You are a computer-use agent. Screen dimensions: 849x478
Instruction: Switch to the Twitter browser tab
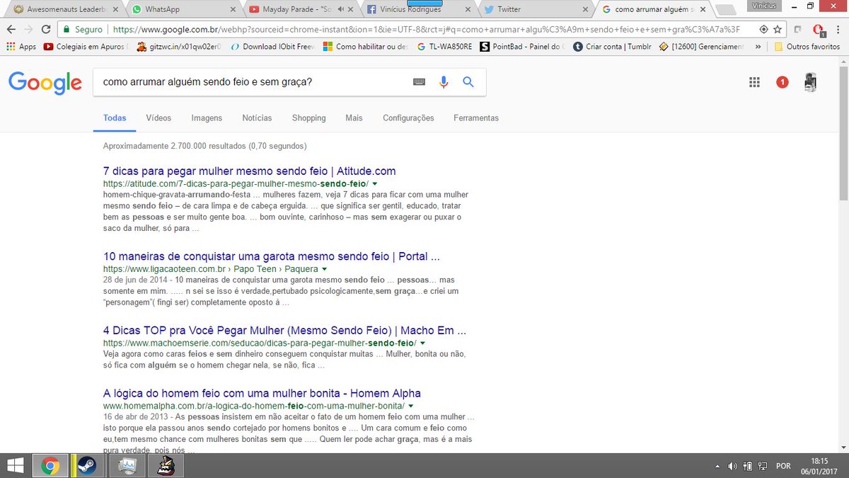coord(535,9)
